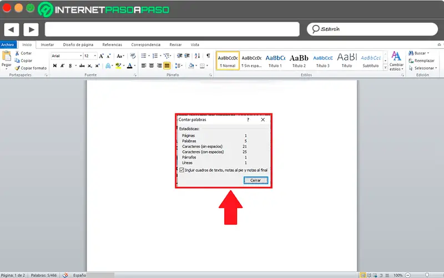The height and width of the screenshot is (278, 444).
Task: Increase font size with grow-font icon
Action: [101, 56]
